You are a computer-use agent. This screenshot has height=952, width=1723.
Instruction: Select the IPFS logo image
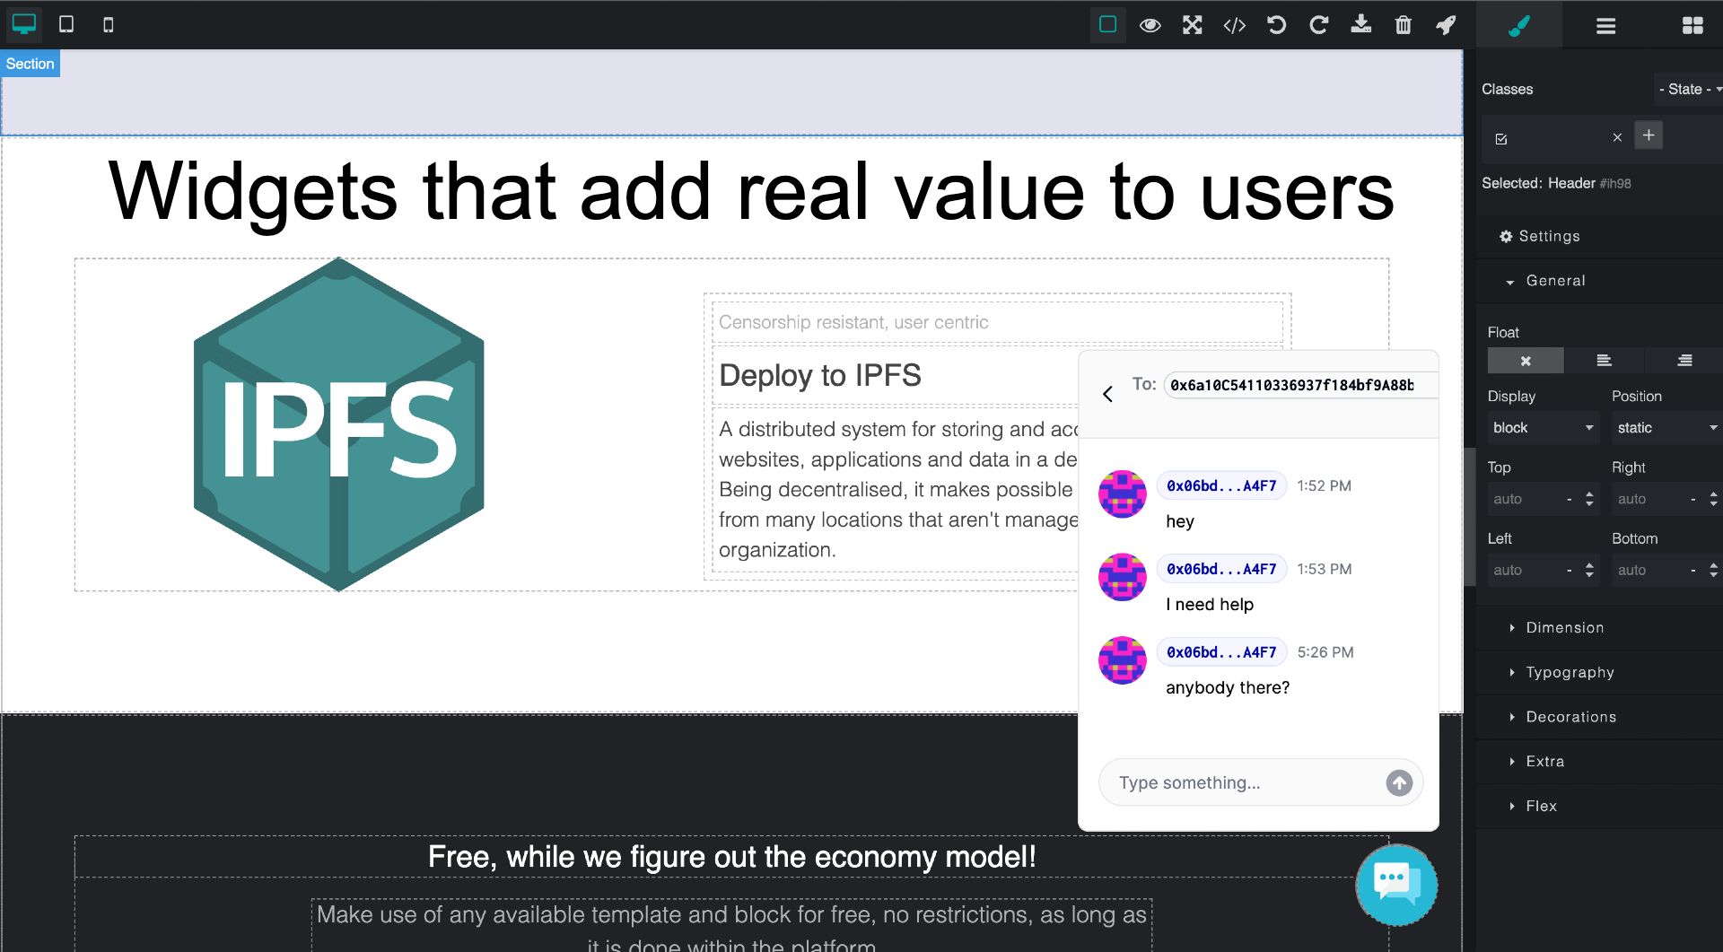(339, 424)
